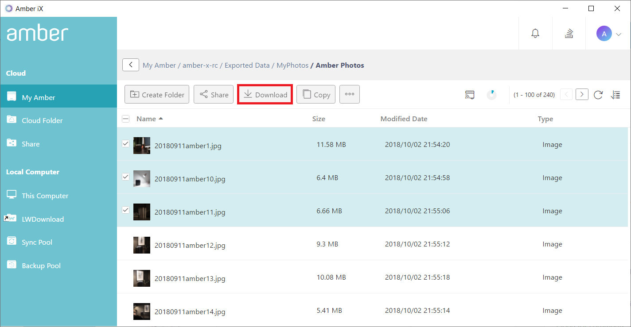Go to This Computer in the sidebar
631x327 pixels.
click(x=45, y=195)
